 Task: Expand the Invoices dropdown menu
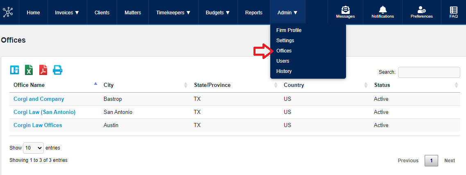click(67, 13)
